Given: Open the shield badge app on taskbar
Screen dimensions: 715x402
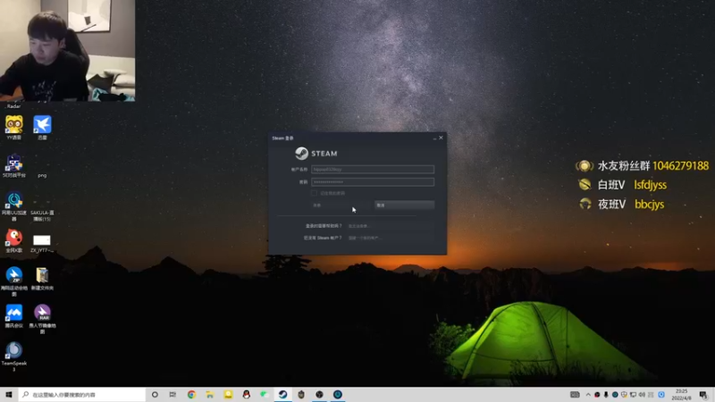Looking at the screenshot, I should pyautogui.click(x=301, y=394).
